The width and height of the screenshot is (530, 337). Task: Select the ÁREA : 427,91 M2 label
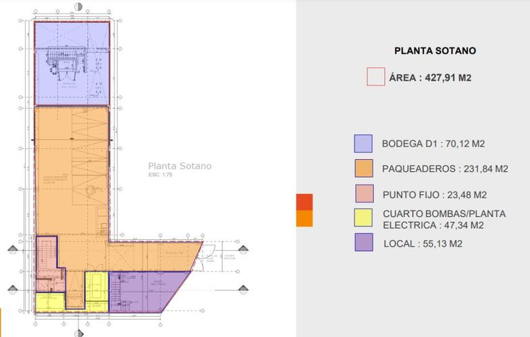pos(430,78)
